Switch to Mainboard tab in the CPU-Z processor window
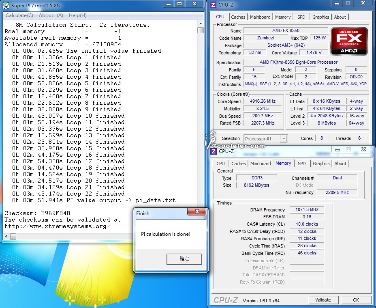 click(260, 17)
